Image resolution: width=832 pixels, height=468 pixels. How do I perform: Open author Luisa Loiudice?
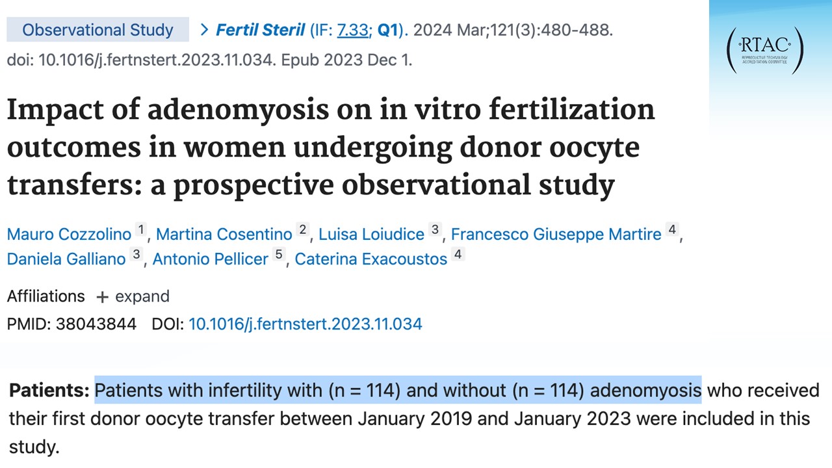371,234
